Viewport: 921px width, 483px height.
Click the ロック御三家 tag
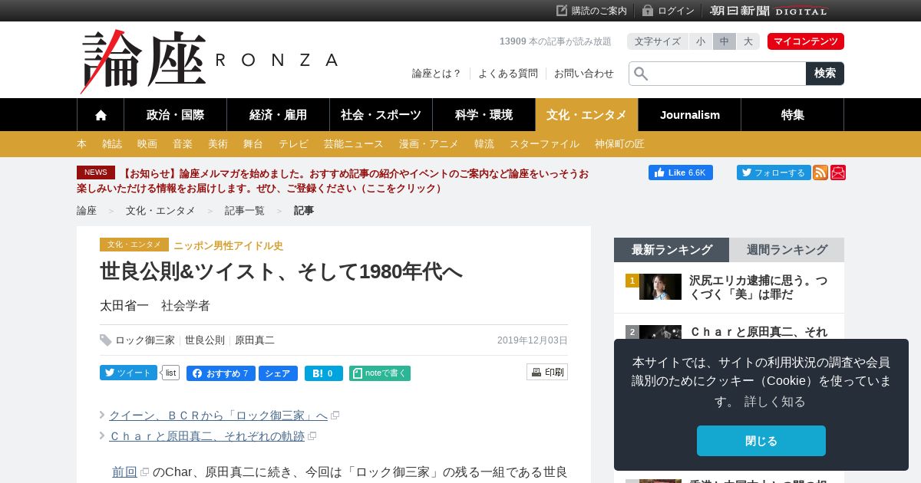click(145, 340)
